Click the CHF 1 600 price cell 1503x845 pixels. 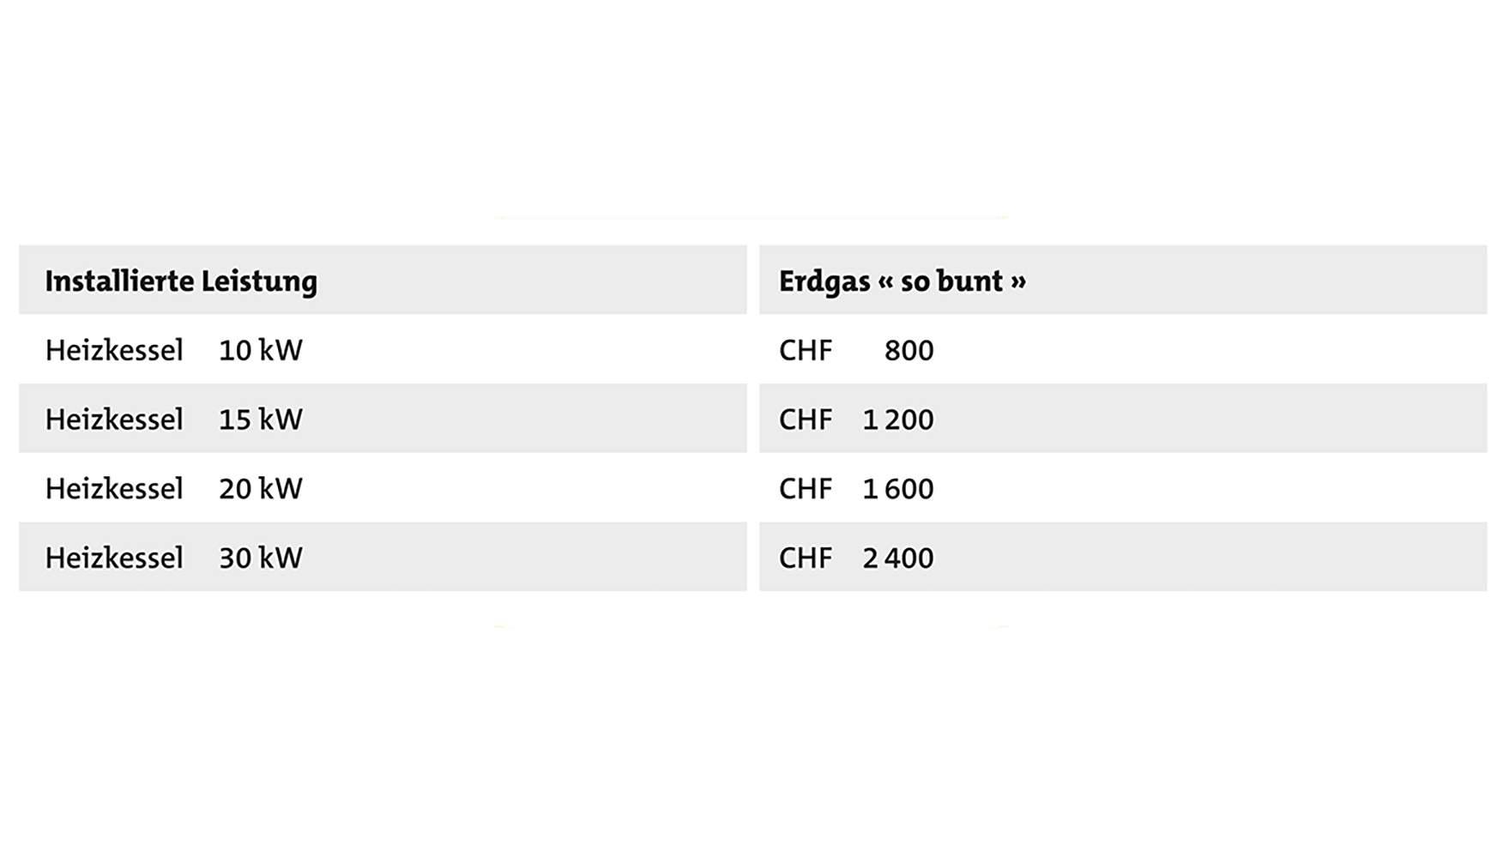[856, 489]
